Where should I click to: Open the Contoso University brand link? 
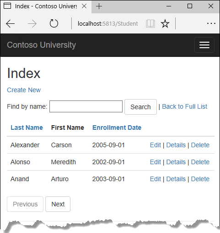point(41,45)
